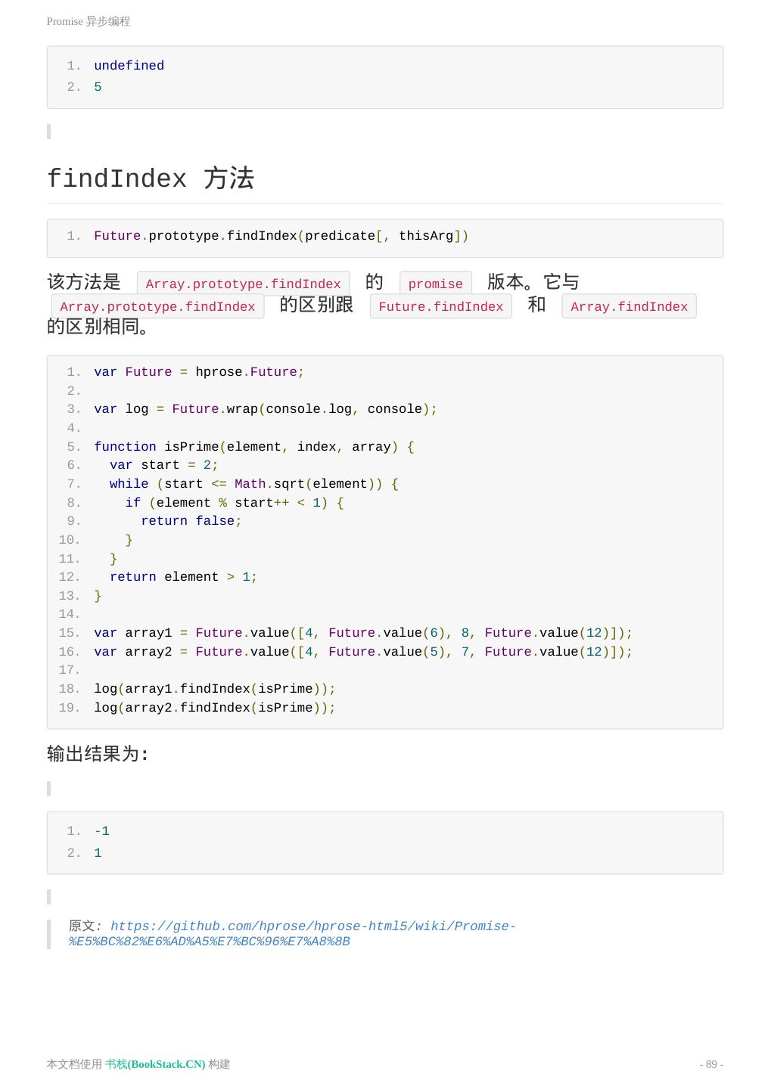771x1089 pixels.
Task: Click the Array.findIndex inline code label
Action: (629, 307)
